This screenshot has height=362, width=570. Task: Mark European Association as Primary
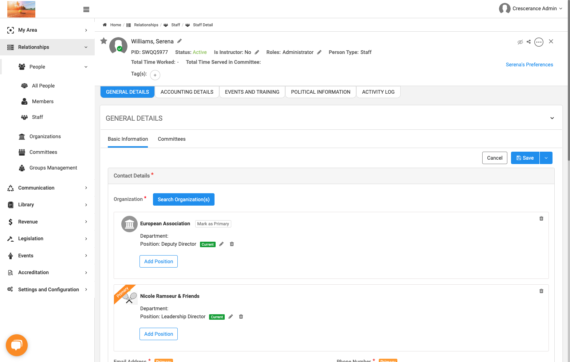[213, 224]
